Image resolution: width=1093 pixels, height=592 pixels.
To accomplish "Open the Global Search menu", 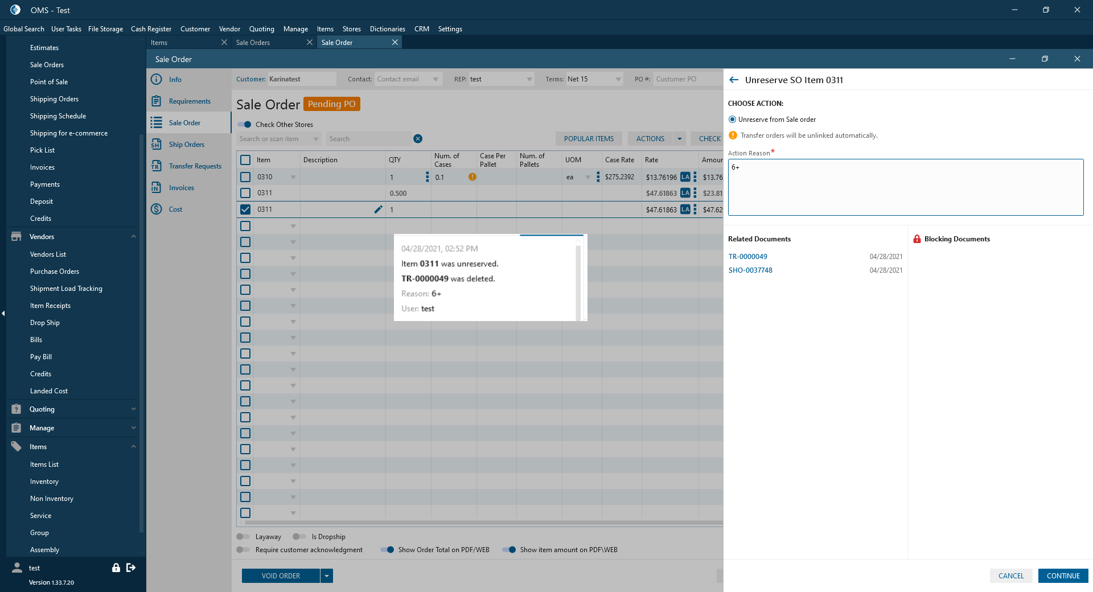I will (24, 29).
